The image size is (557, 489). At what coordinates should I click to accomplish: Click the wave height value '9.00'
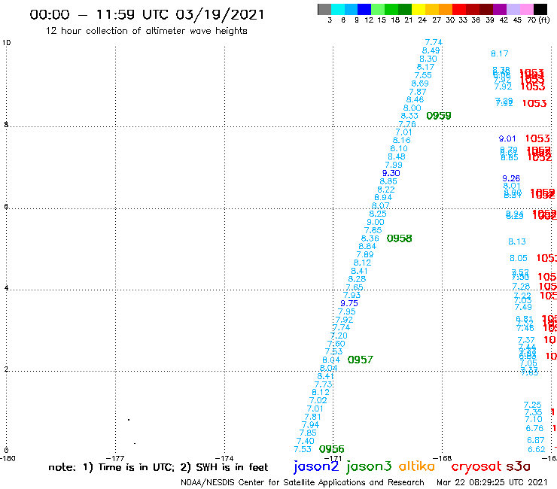376,222
